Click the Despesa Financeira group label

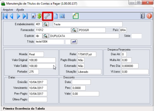coord(119,50)
